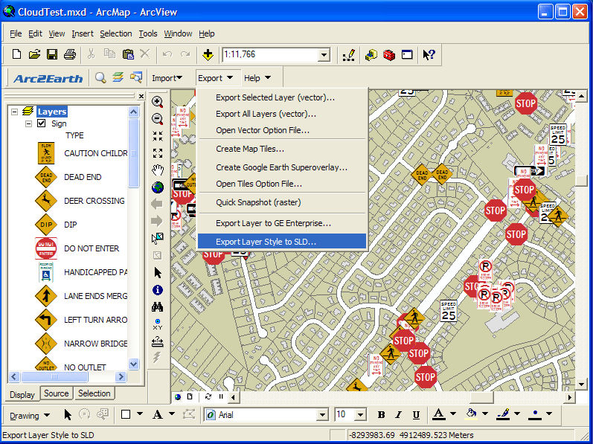Switch to the Selection tab

pos(94,393)
